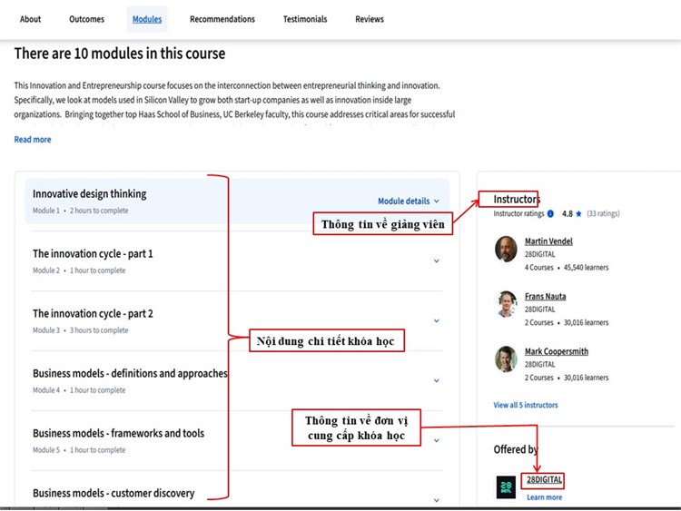681x511 pixels.
Task: Expand Business models - frameworks and tools module
Action: point(436,441)
